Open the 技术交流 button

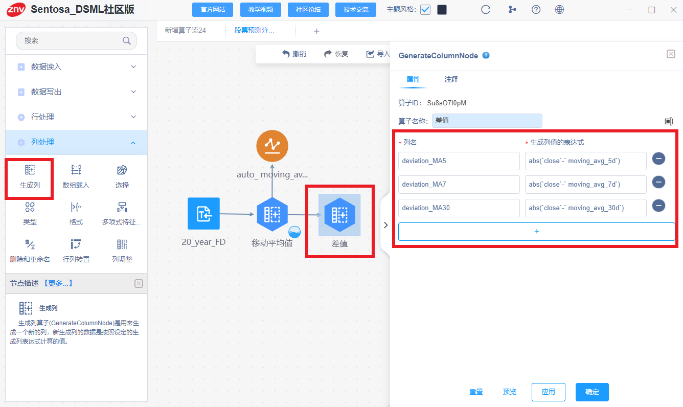click(x=356, y=10)
